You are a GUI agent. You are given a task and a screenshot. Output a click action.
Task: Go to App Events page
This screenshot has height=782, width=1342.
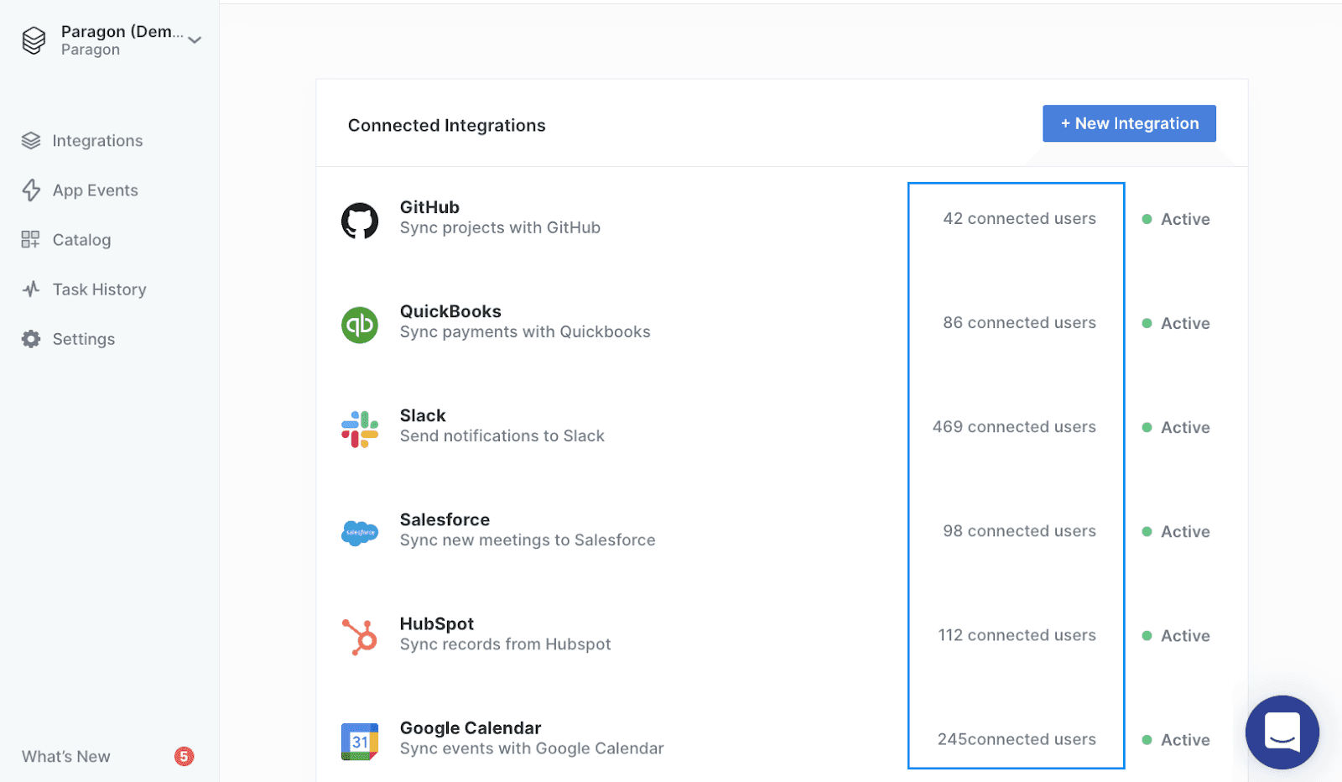tap(95, 190)
